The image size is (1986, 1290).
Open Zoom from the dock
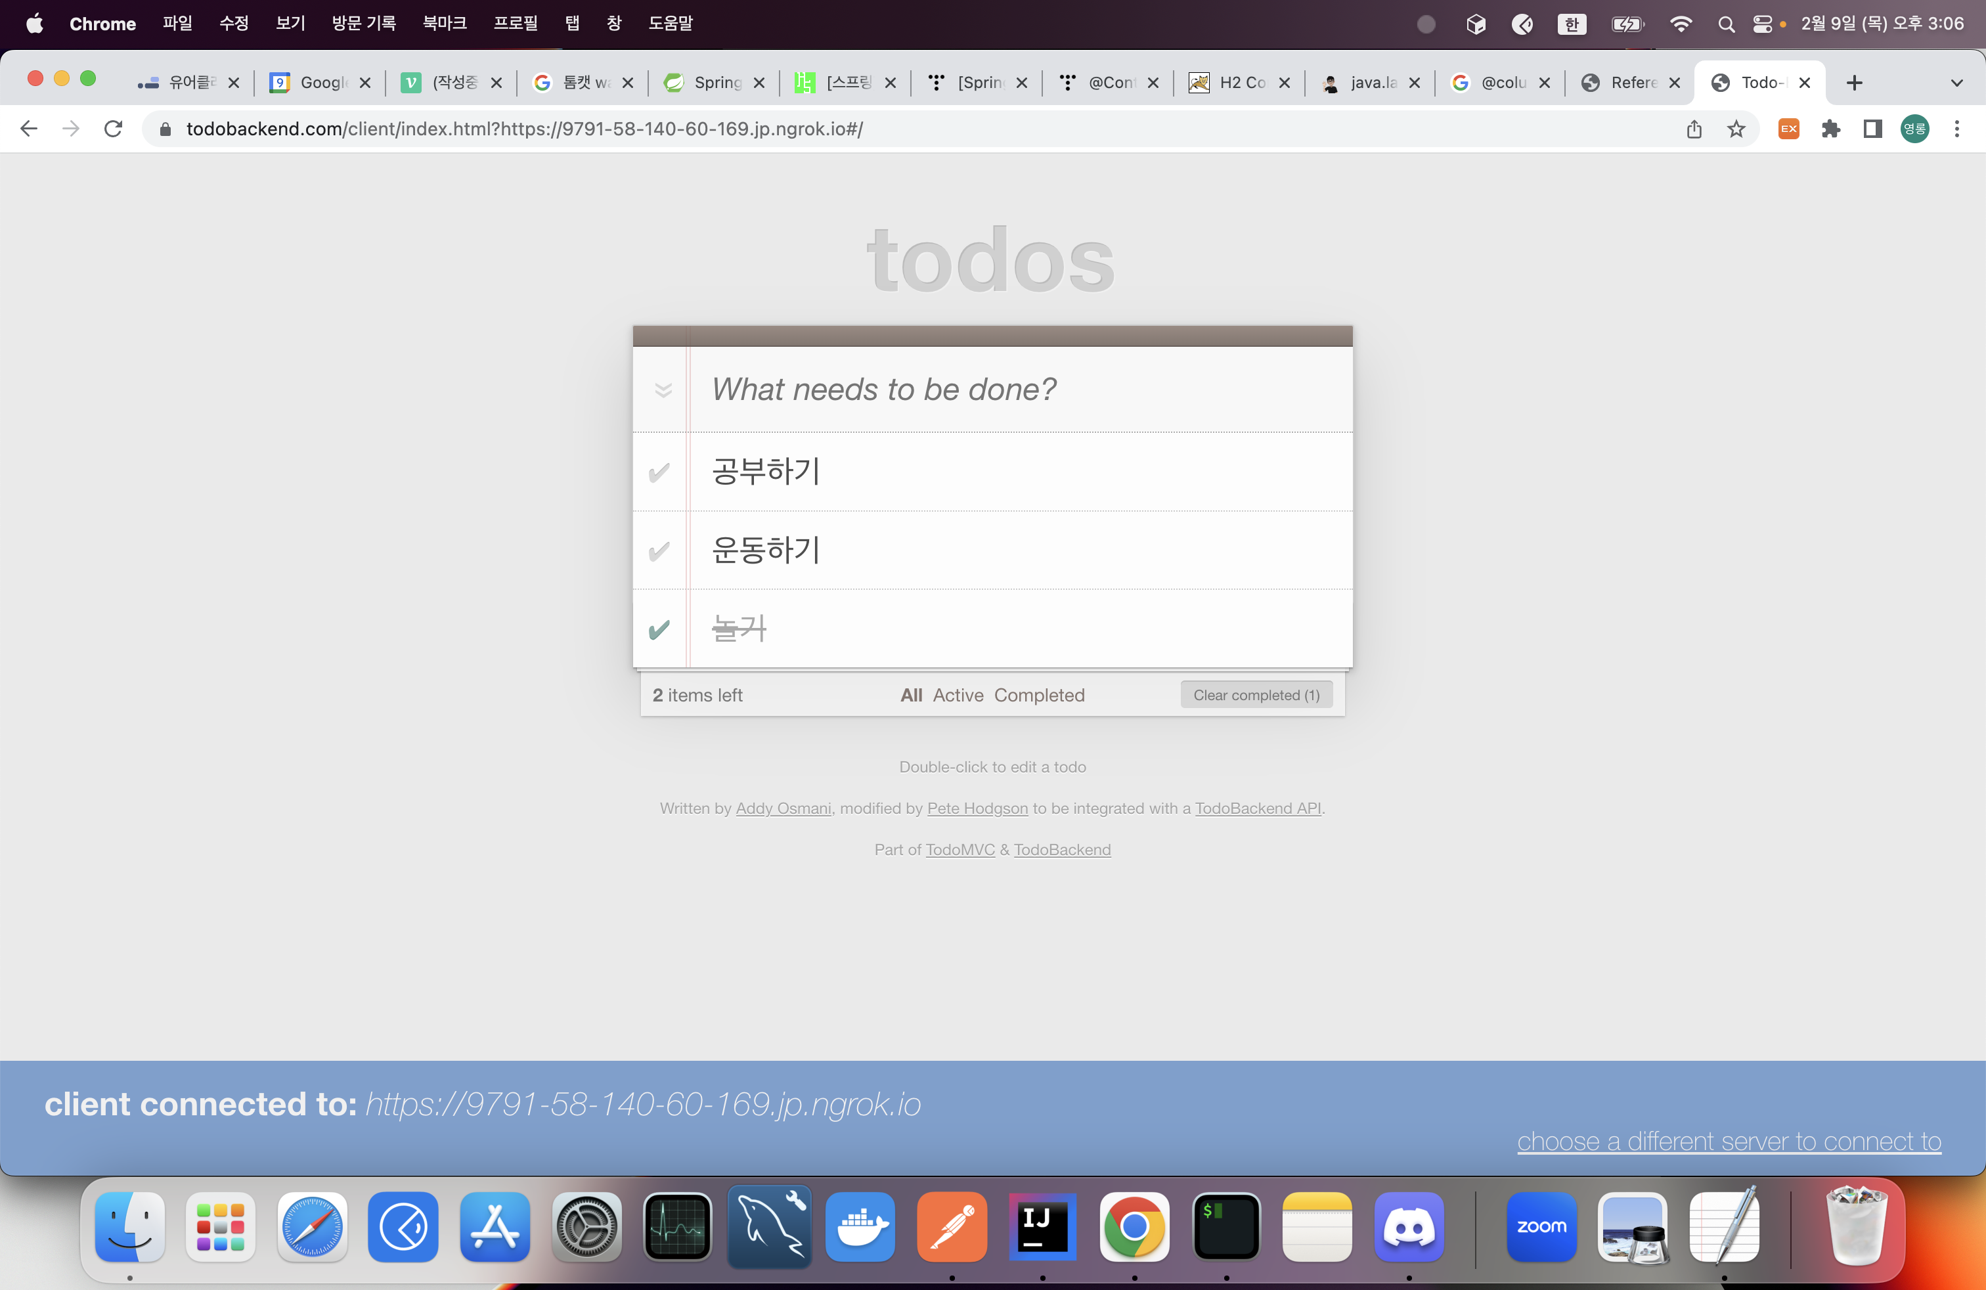(1542, 1226)
